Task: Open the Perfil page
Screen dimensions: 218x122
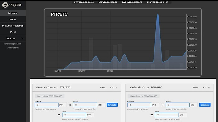Action: (13, 32)
